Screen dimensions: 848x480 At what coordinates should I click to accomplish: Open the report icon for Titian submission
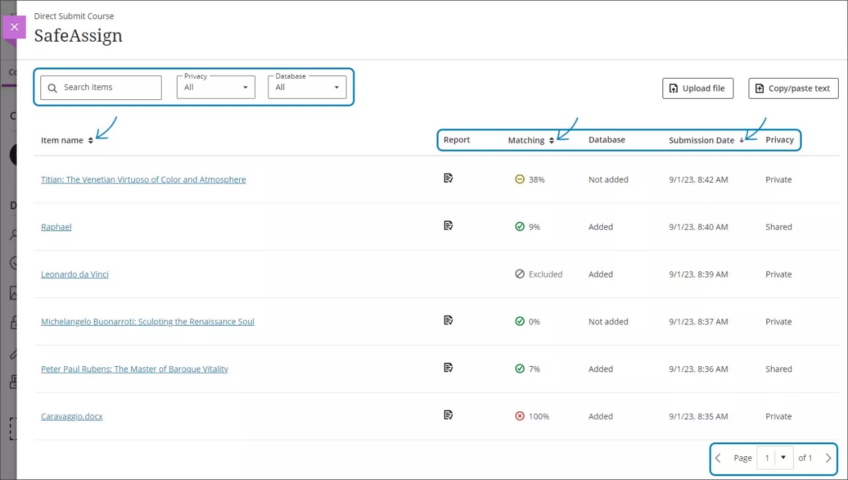point(449,178)
